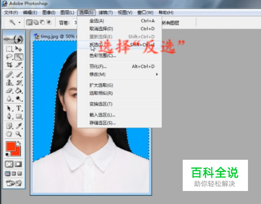
Task: Enable Add to Selection mode
Action: pos(36,22)
